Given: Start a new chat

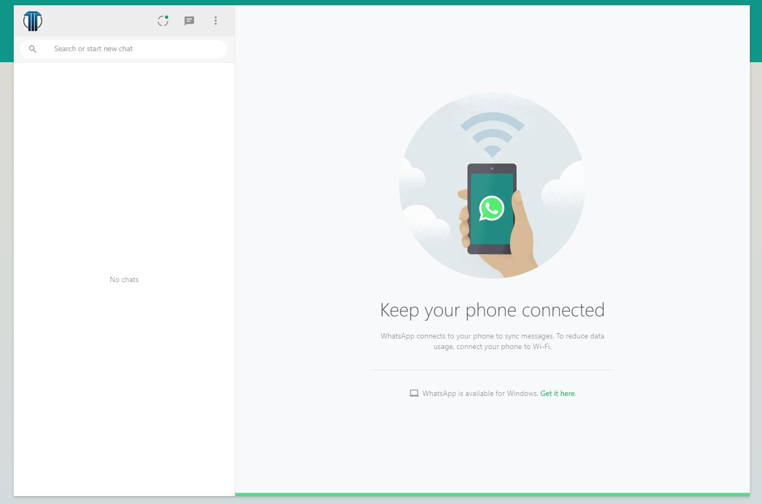Looking at the screenshot, I should pyautogui.click(x=189, y=21).
